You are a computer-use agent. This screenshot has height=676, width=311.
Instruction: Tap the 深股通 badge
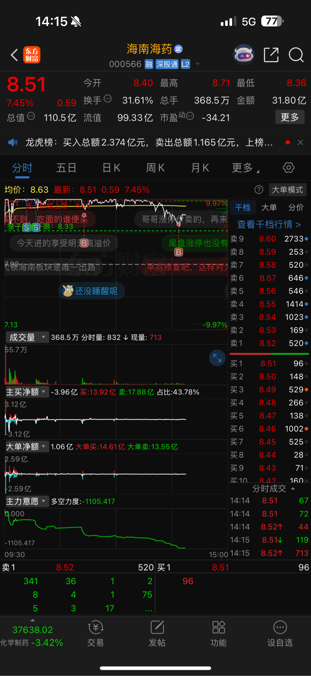click(167, 64)
